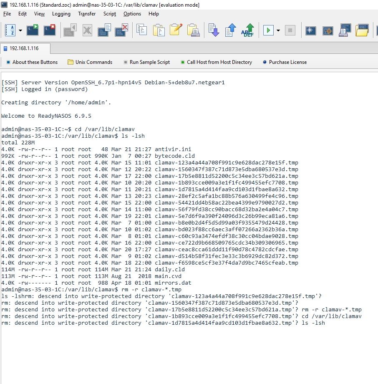Expand the host directory dropdown arrow

point(20,30)
